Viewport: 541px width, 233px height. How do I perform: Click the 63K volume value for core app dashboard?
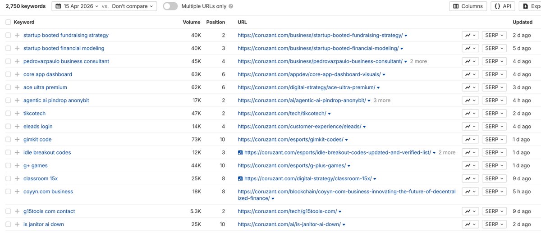click(196, 74)
